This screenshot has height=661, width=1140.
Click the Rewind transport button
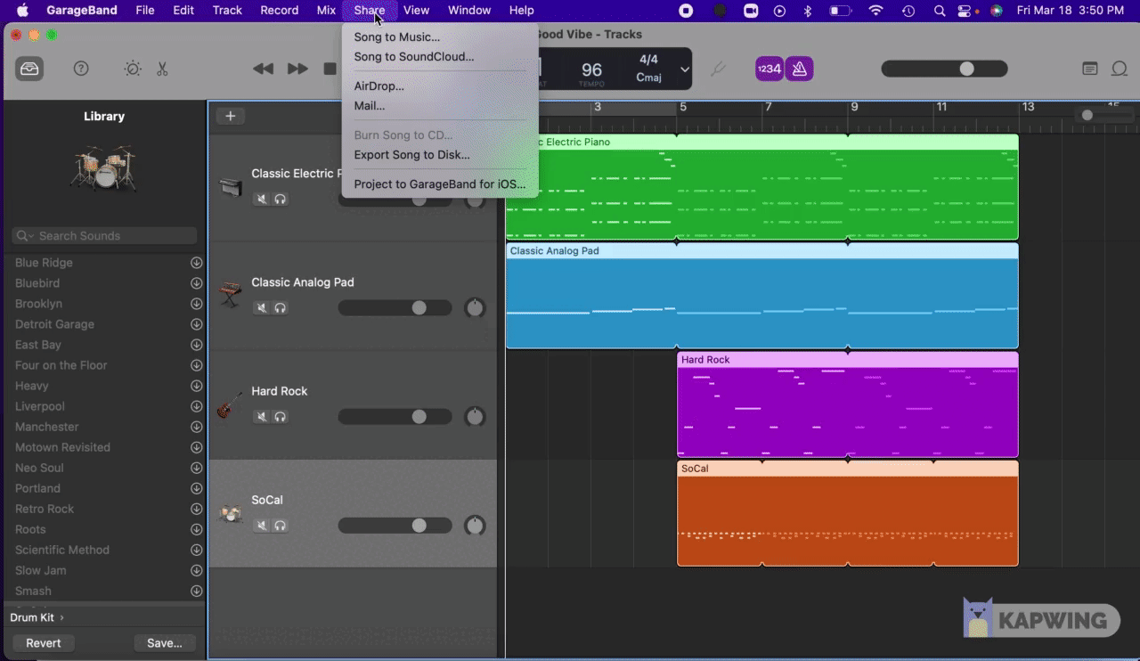click(263, 69)
